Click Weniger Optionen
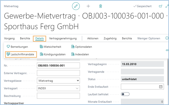Viewport: 169px width, 105px height. pyautogui.click(x=149, y=38)
